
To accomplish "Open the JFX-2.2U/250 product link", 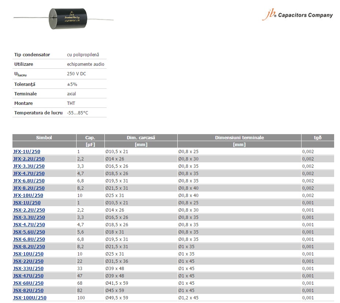I will click(29, 159).
